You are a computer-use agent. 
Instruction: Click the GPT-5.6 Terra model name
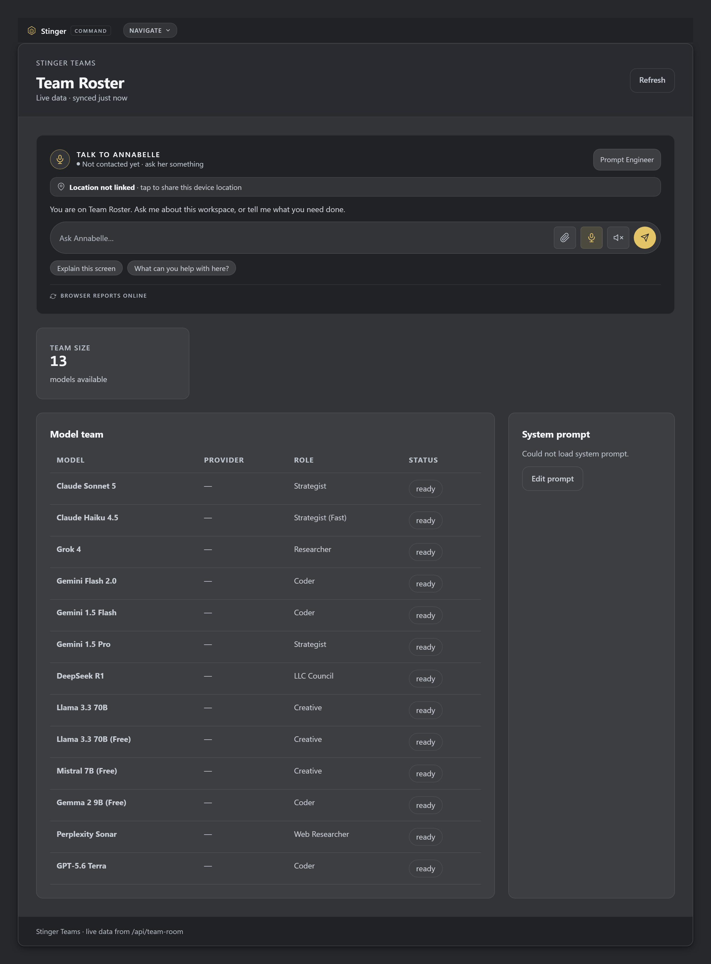pyautogui.click(x=81, y=865)
